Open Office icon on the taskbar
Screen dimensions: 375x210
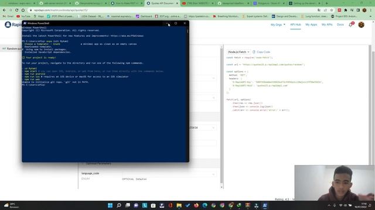171,205
